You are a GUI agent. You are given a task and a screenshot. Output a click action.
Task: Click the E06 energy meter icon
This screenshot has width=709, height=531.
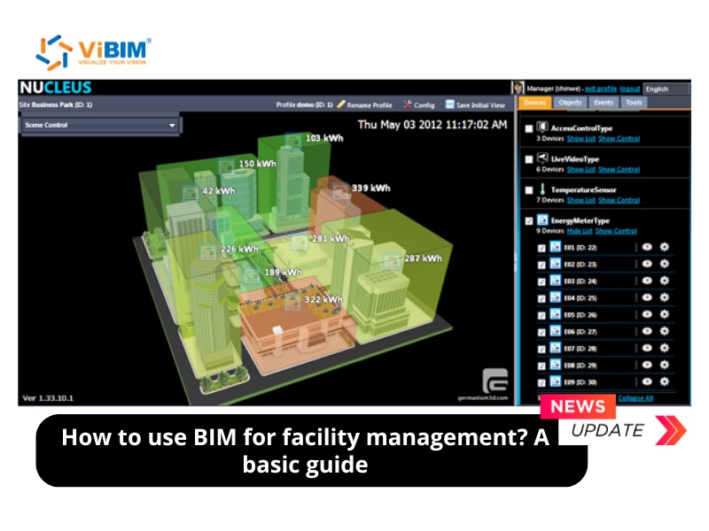pos(556,331)
